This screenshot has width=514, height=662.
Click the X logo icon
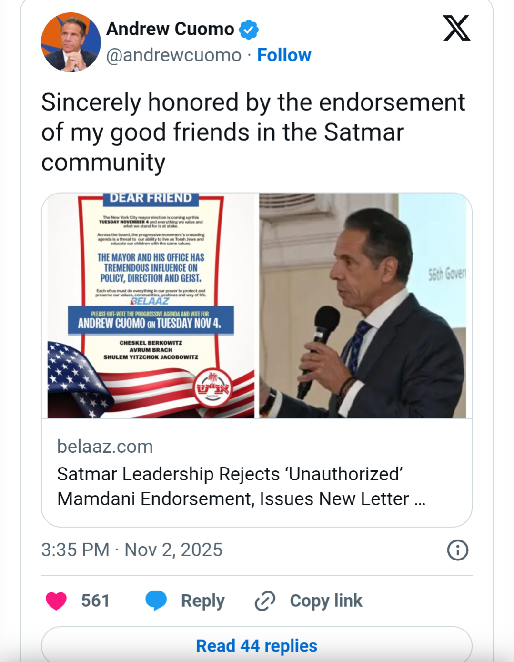(x=456, y=29)
